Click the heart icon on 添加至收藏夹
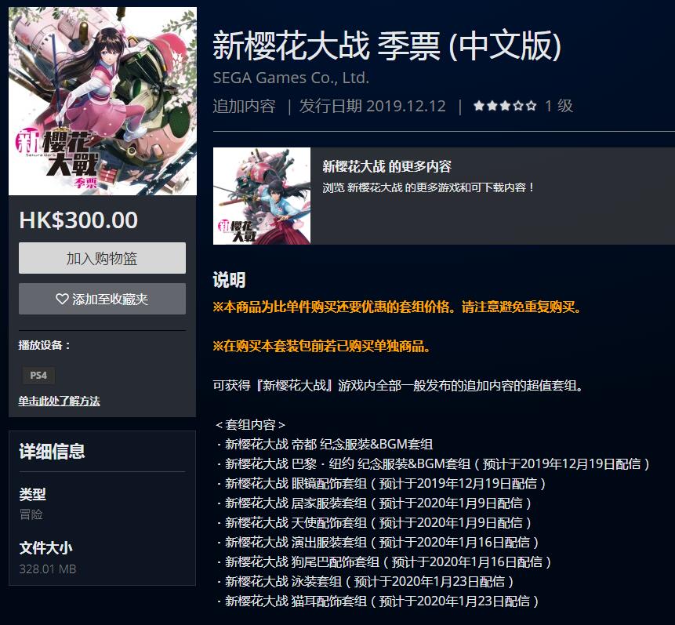Viewport: 675px width, 625px height. click(62, 299)
